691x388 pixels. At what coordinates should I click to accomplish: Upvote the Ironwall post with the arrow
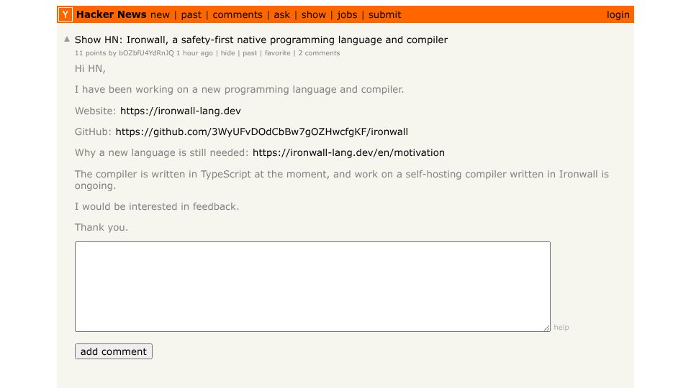67,39
